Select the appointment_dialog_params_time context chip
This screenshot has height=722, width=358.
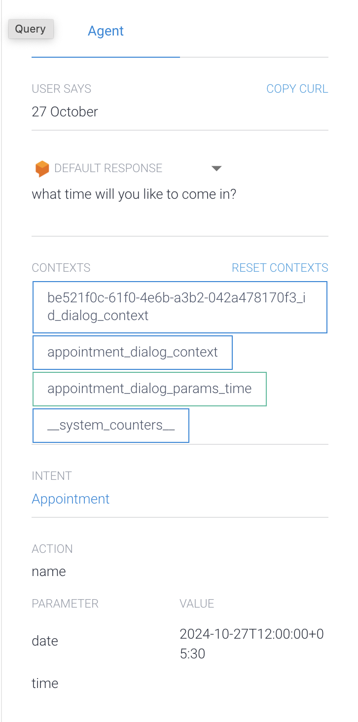tap(149, 389)
